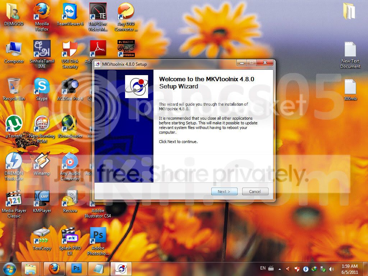This screenshot has height=276, width=368.
Task: Select the unnamed folder at top right
Action: [349, 11]
